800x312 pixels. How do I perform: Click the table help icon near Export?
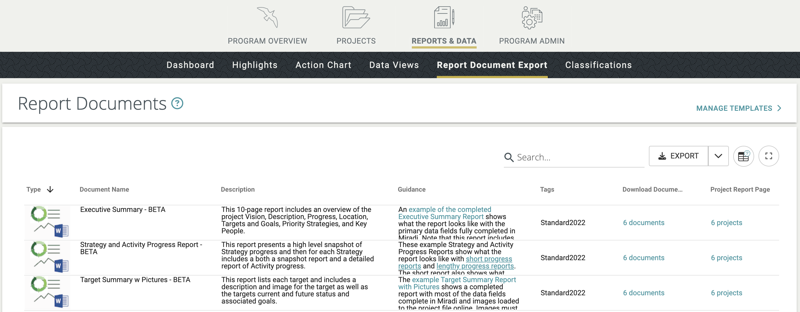[744, 156]
